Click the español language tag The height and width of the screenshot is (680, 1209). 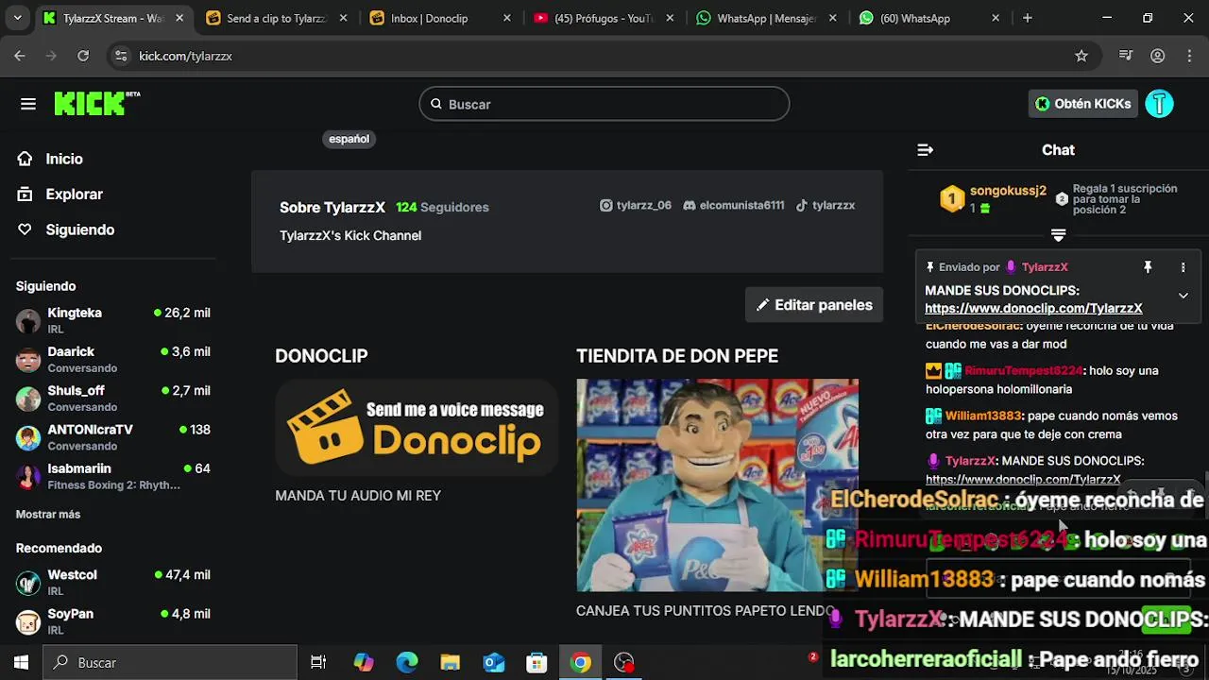pos(349,139)
